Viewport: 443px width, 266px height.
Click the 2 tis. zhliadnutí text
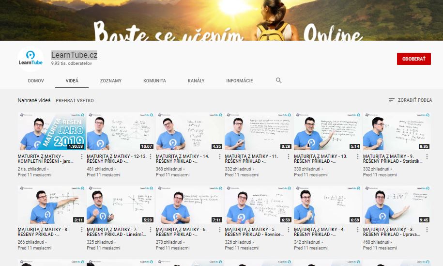click(x=31, y=169)
